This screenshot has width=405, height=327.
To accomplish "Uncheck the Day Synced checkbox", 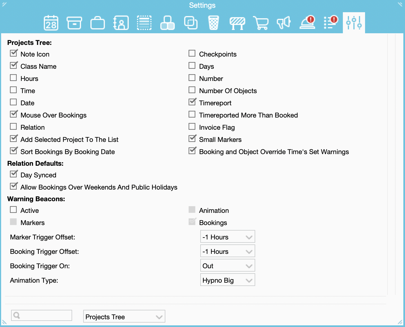I will [x=14, y=174].
